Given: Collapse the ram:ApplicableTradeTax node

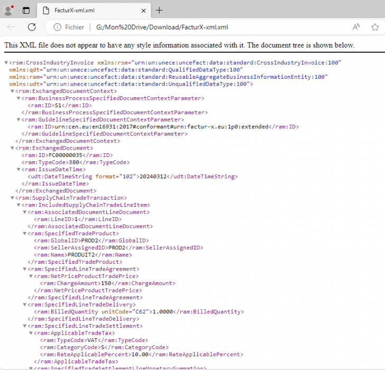Looking at the screenshot, I should tap(30, 334).
